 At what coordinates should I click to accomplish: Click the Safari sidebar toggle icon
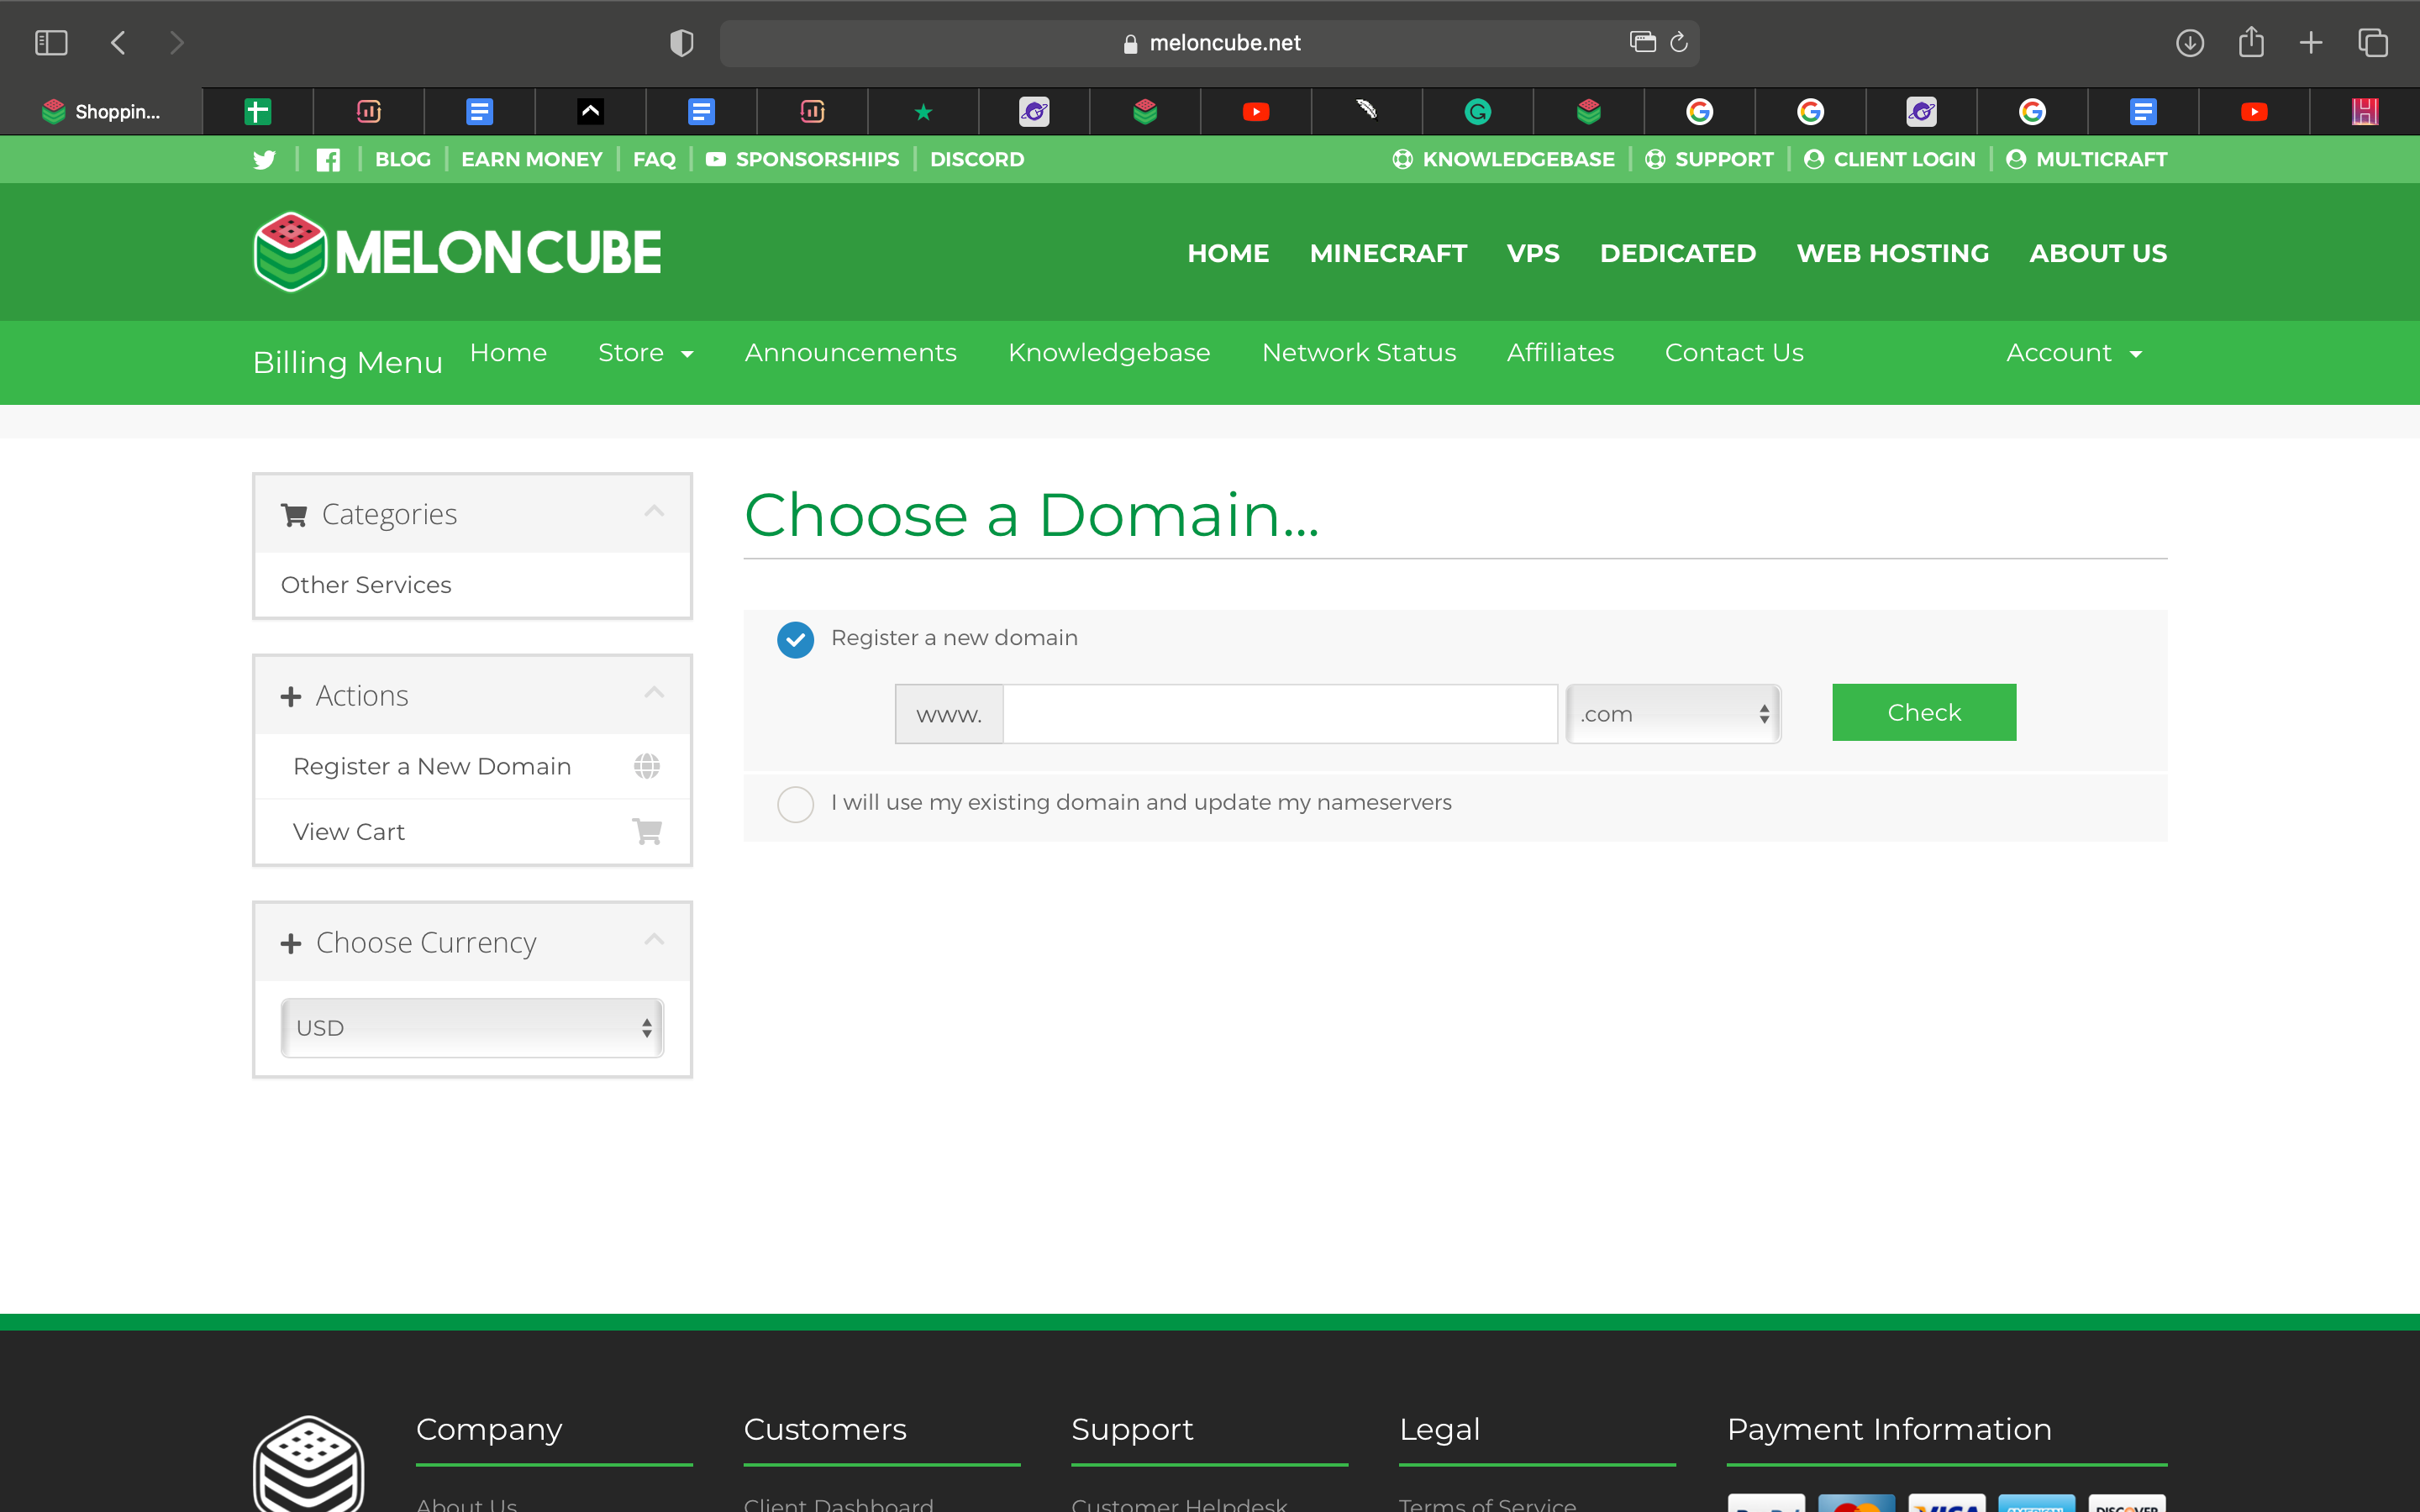click(51, 43)
